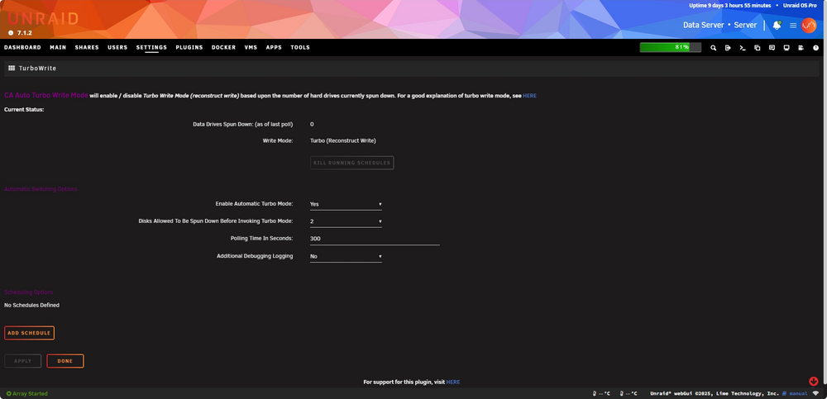This screenshot has width=827, height=399.
Task: Click the Done button
Action: tap(65, 361)
